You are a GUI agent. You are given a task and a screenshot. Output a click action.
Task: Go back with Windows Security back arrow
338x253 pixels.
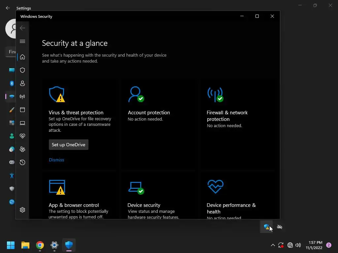[x=22, y=28]
